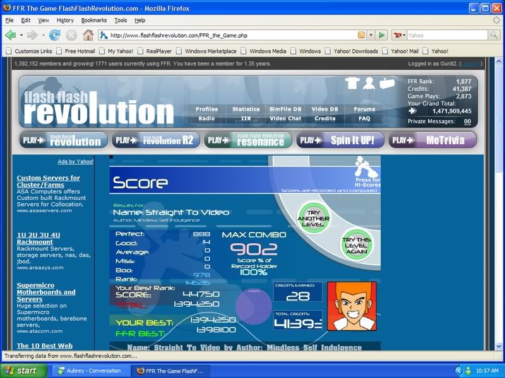The height and width of the screenshot is (378, 505).
Task: Click the Firefox Home toolbar icon
Action: click(x=88, y=35)
